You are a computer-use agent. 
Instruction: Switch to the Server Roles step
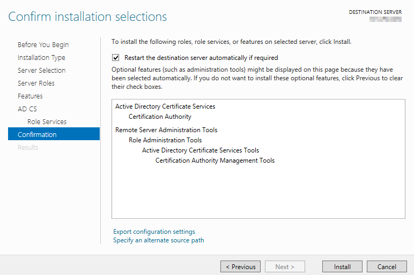(36, 83)
